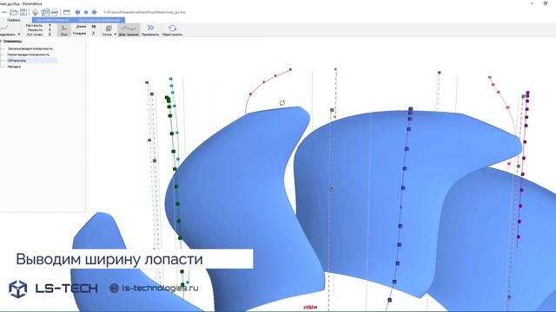The image size is (556, 312).
Task: Click the top red curve control point
Action: pos(290,69)
